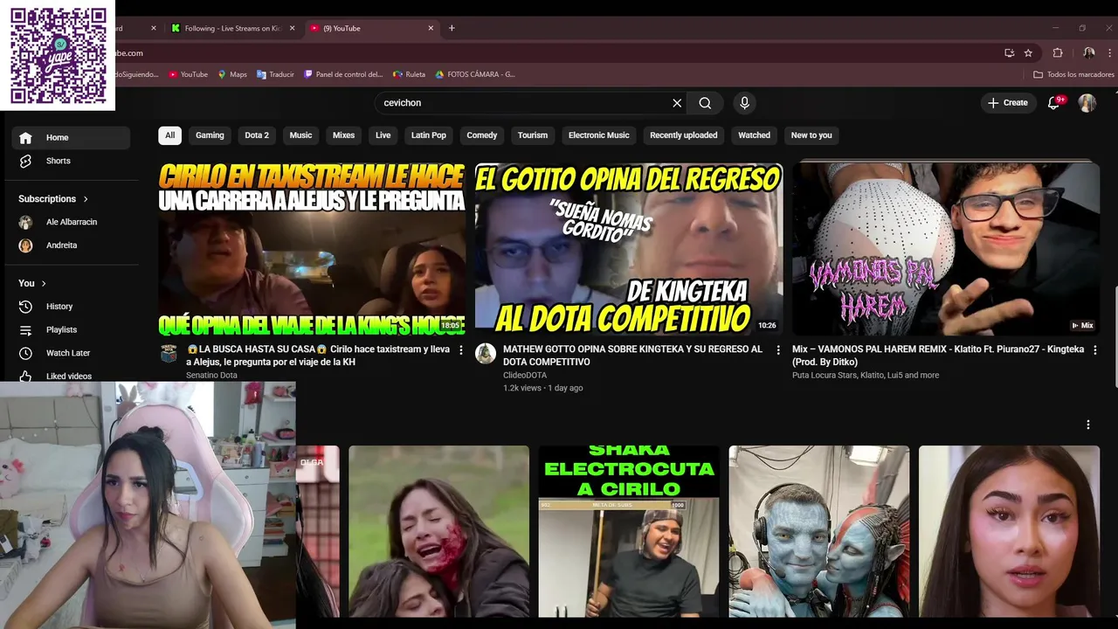Close the YouTube browser tab

[431, 28]
